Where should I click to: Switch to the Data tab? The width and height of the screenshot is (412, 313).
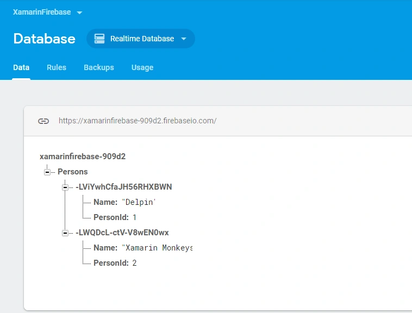21,67
